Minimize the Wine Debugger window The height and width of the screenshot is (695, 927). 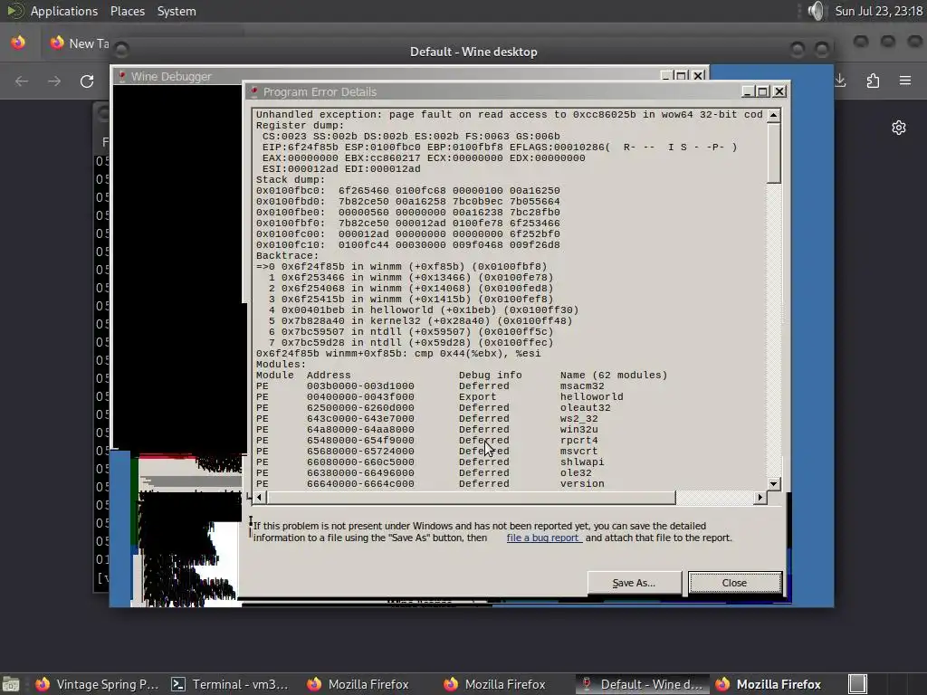(666, 76)
